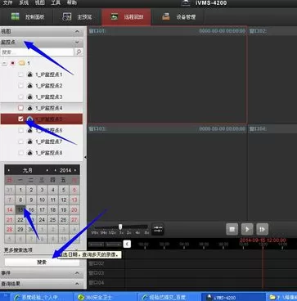
Task: Open the 系统 menu
Action: pyautogui.click(x=24, y=2)
